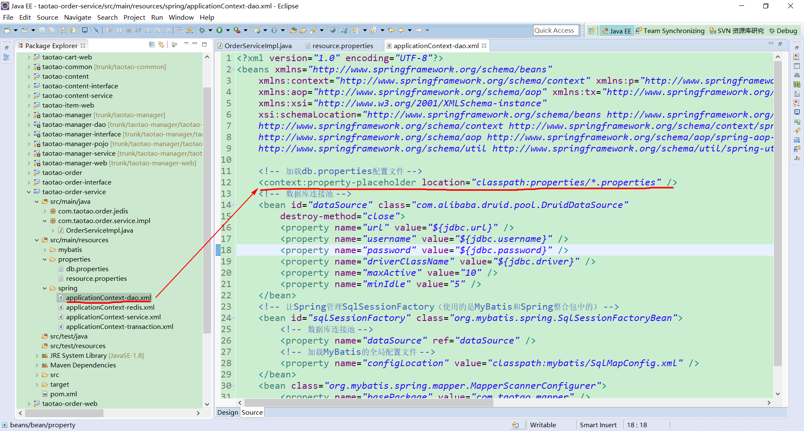Click the Debug bug icon in toolbar
Screen dimensions: 804x431
[201, 30]
